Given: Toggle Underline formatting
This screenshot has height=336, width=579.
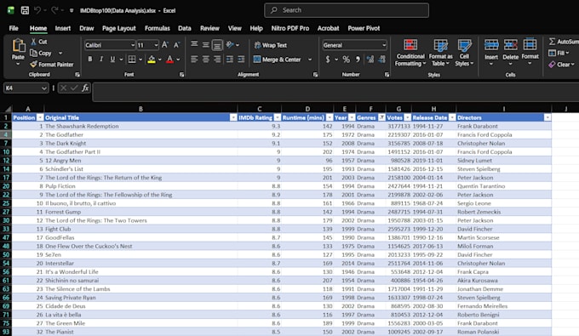Looking at the screenshot, I should pos(112,59).
